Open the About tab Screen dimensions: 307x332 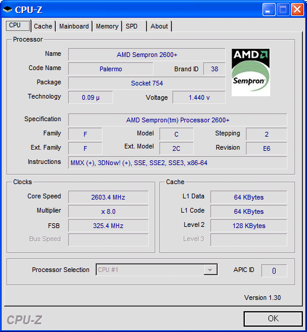159,26
